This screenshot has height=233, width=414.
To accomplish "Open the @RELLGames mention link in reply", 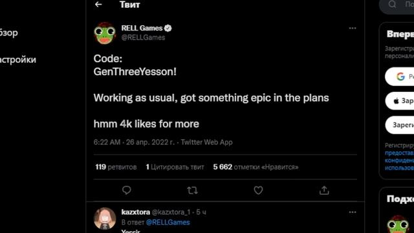I will (168, 223).
